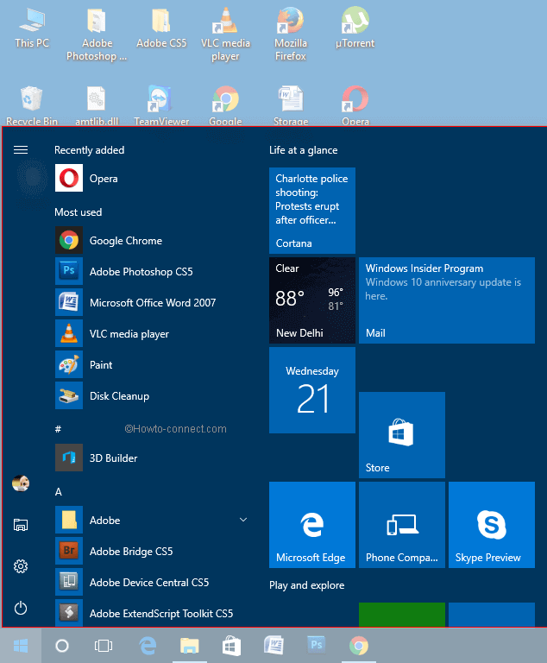Open Skype Preview tile
This screenshot has height=663, width=547.
coord(492,525)
